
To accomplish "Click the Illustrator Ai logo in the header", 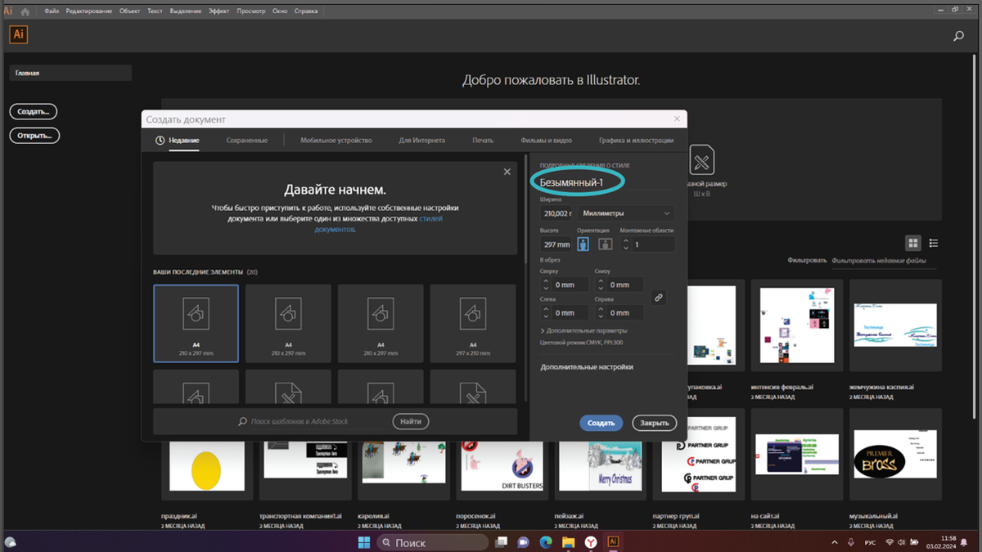I will click(x=19, y=34).
